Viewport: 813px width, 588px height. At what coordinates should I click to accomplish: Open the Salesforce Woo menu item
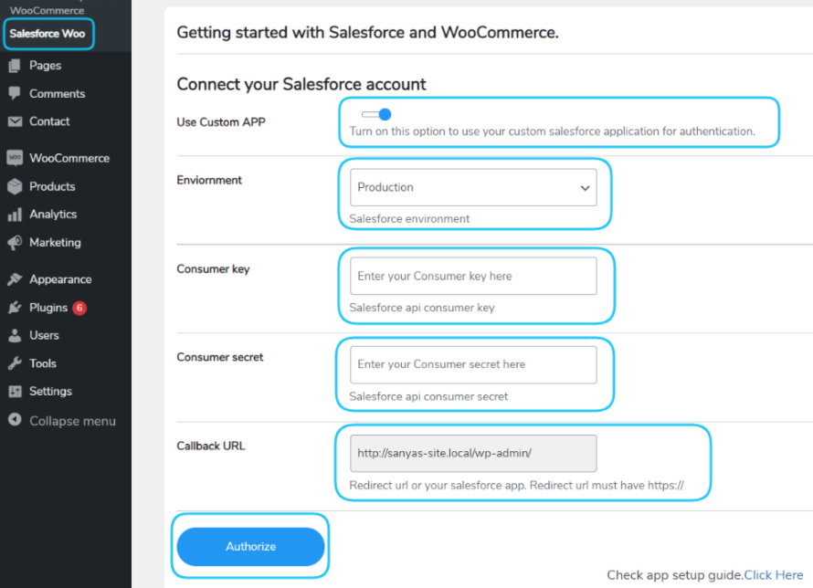pos(48,34)
